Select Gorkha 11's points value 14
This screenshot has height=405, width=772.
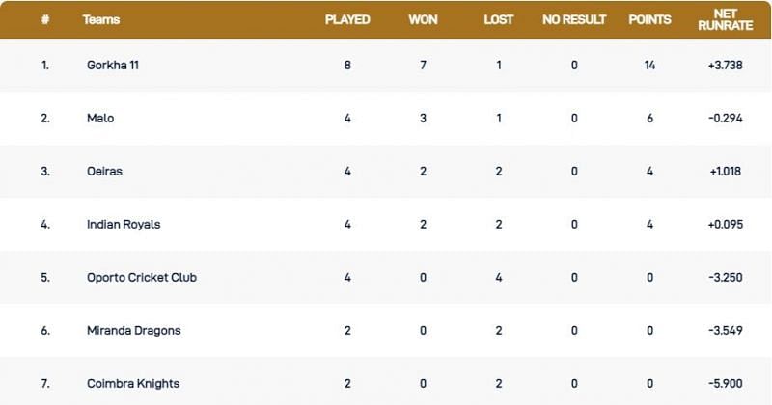[x=649, y=66]
